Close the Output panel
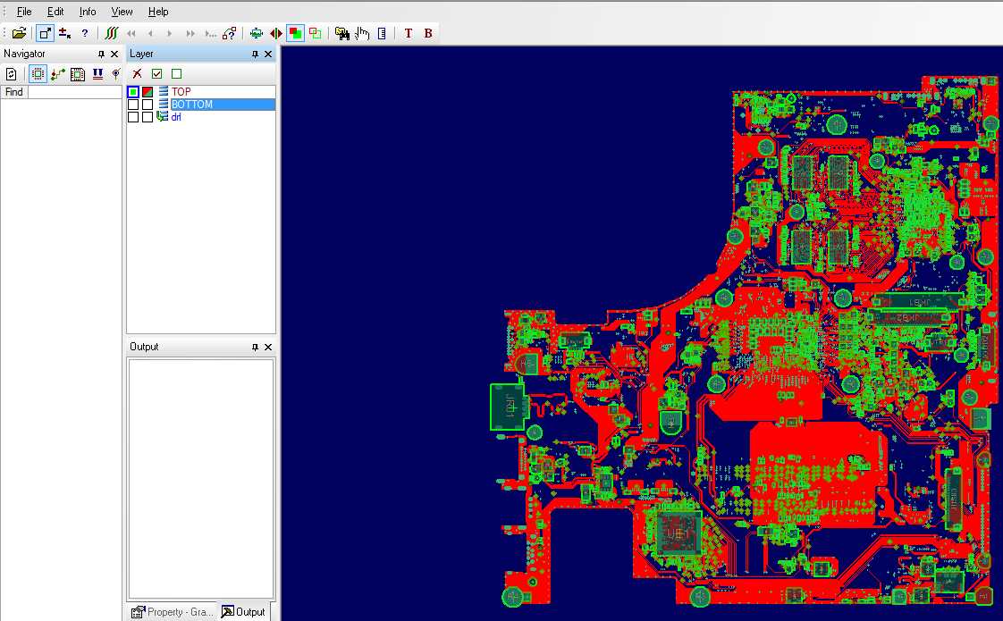This screenshot has height=621, width=1003. 268,348
